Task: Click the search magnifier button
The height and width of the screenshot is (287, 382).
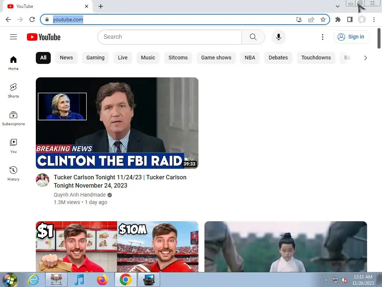Action: [253, 37]
